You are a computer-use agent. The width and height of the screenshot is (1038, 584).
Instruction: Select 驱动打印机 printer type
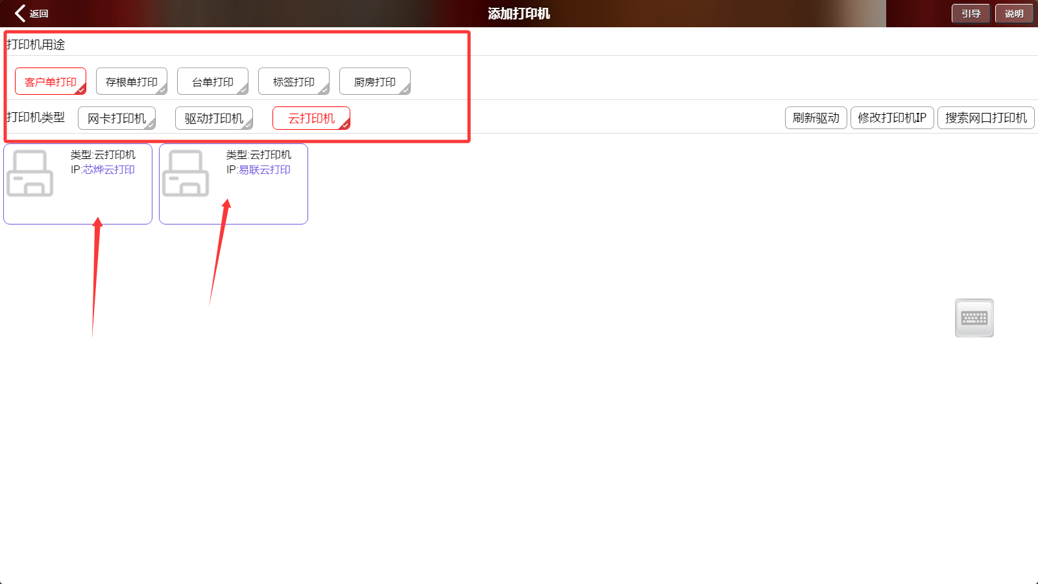click(x=214, y=118)
